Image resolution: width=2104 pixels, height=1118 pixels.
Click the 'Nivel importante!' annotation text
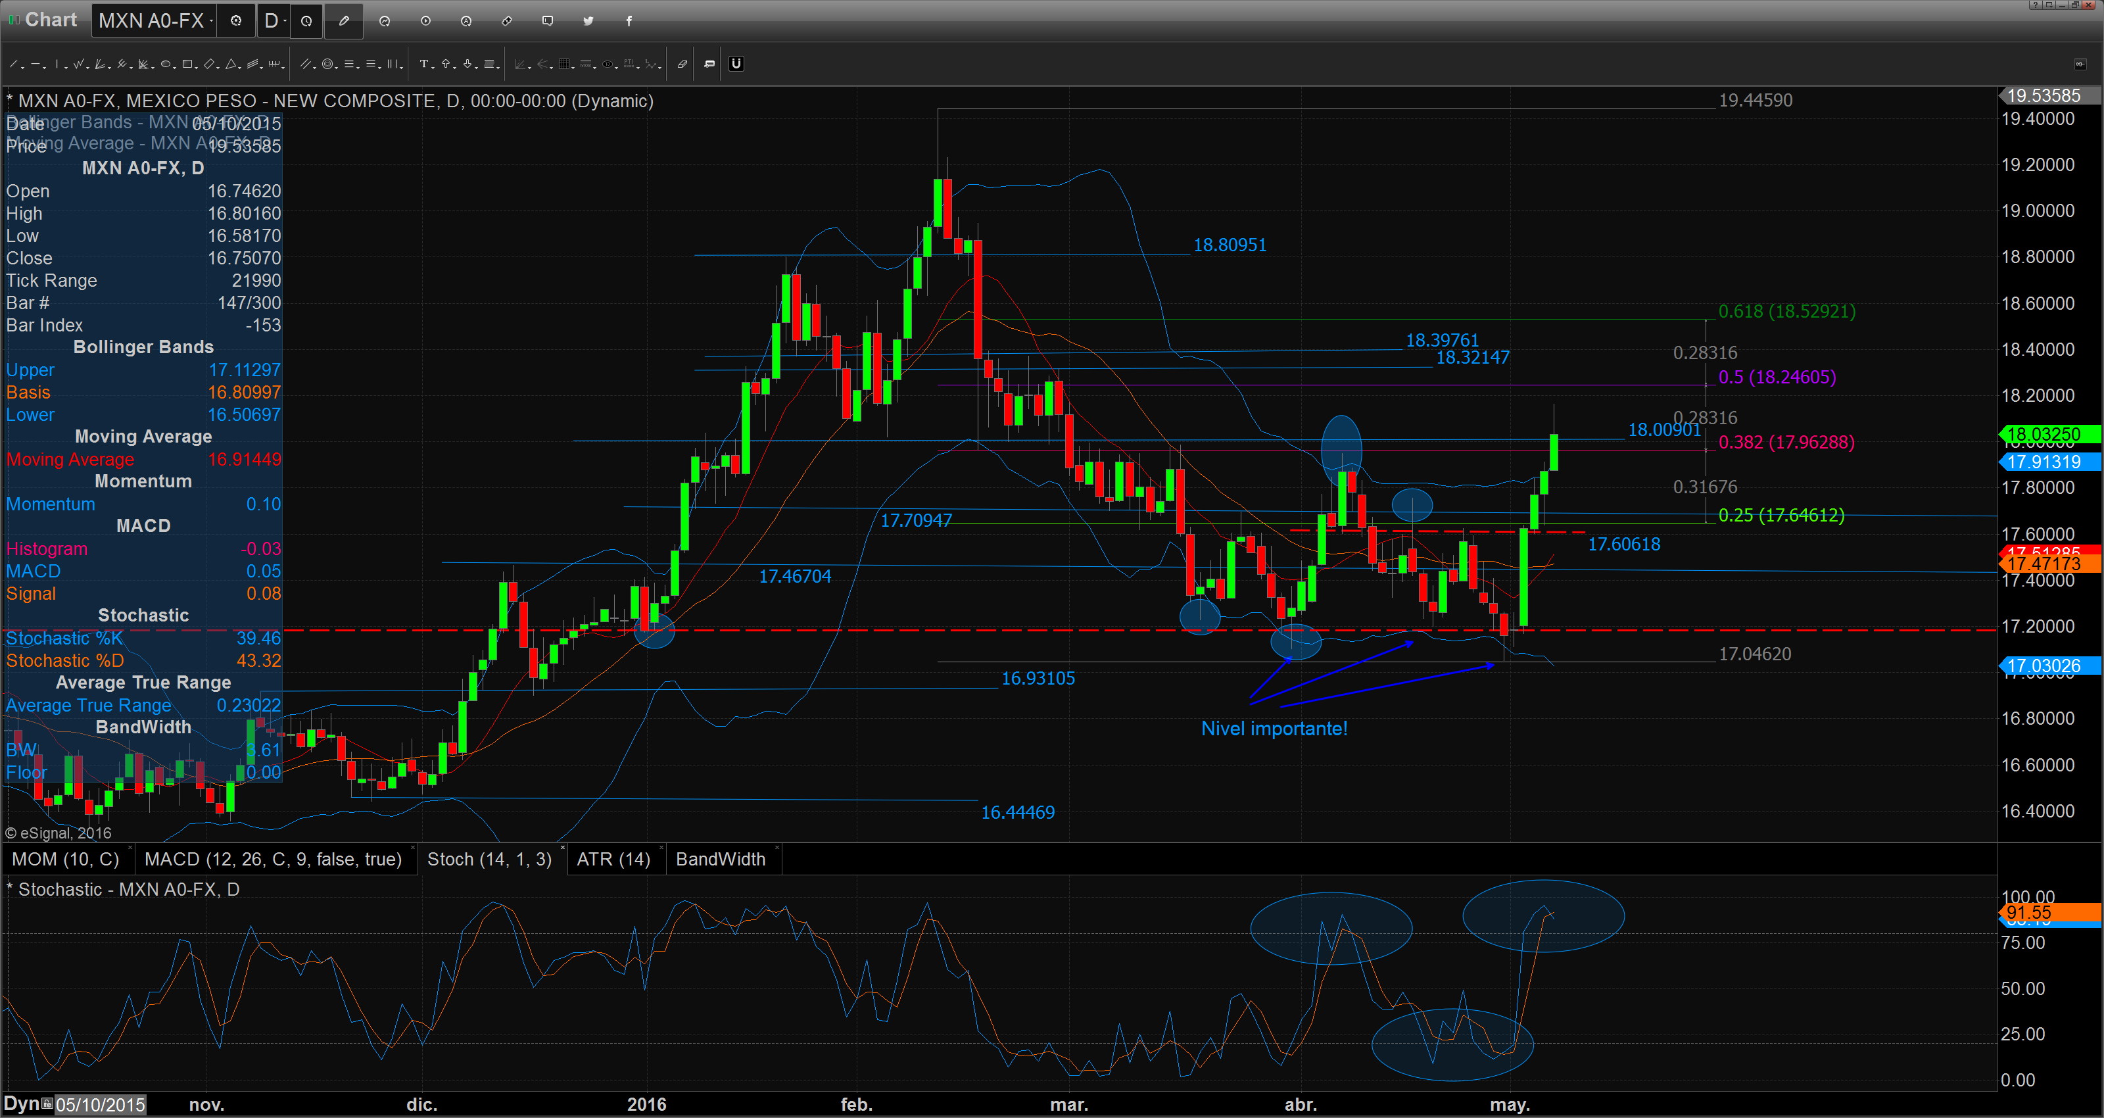click(x=1274, y=728)
